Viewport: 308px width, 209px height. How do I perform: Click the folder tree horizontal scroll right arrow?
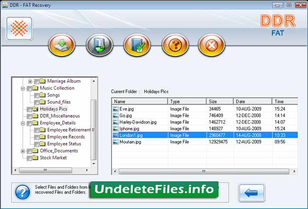(87, 170)
